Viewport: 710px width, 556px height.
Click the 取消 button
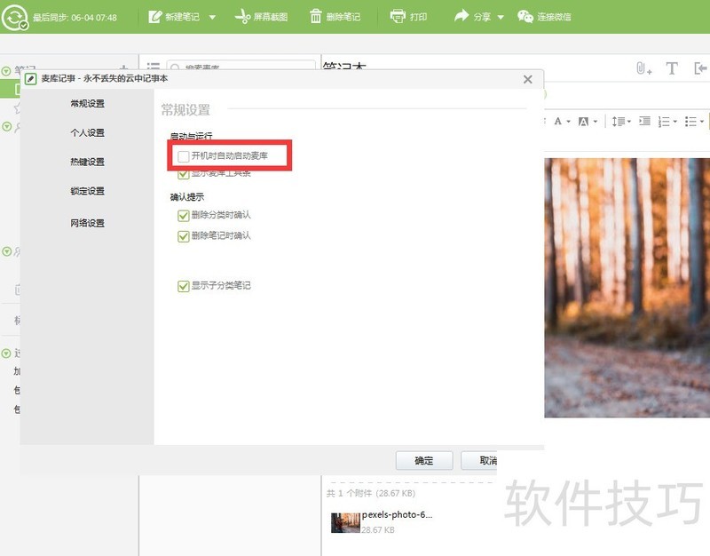(479, 461)
